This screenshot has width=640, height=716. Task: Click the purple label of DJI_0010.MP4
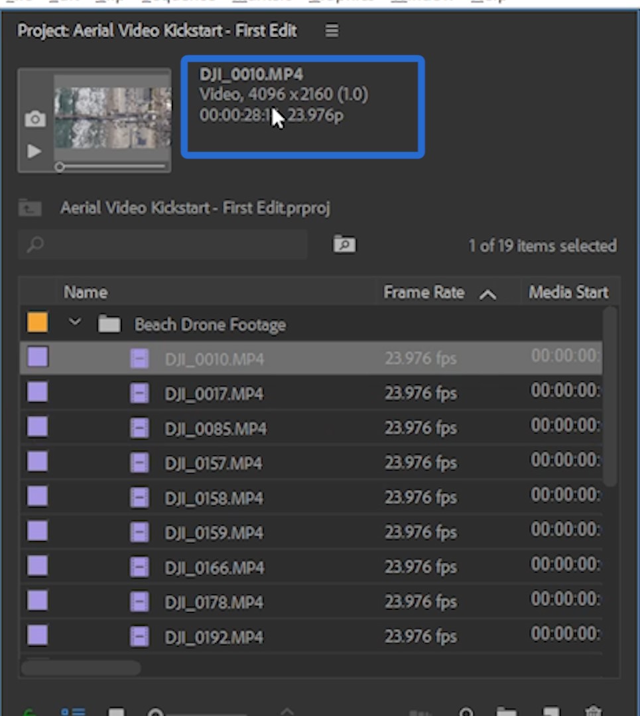click(37, 357)
